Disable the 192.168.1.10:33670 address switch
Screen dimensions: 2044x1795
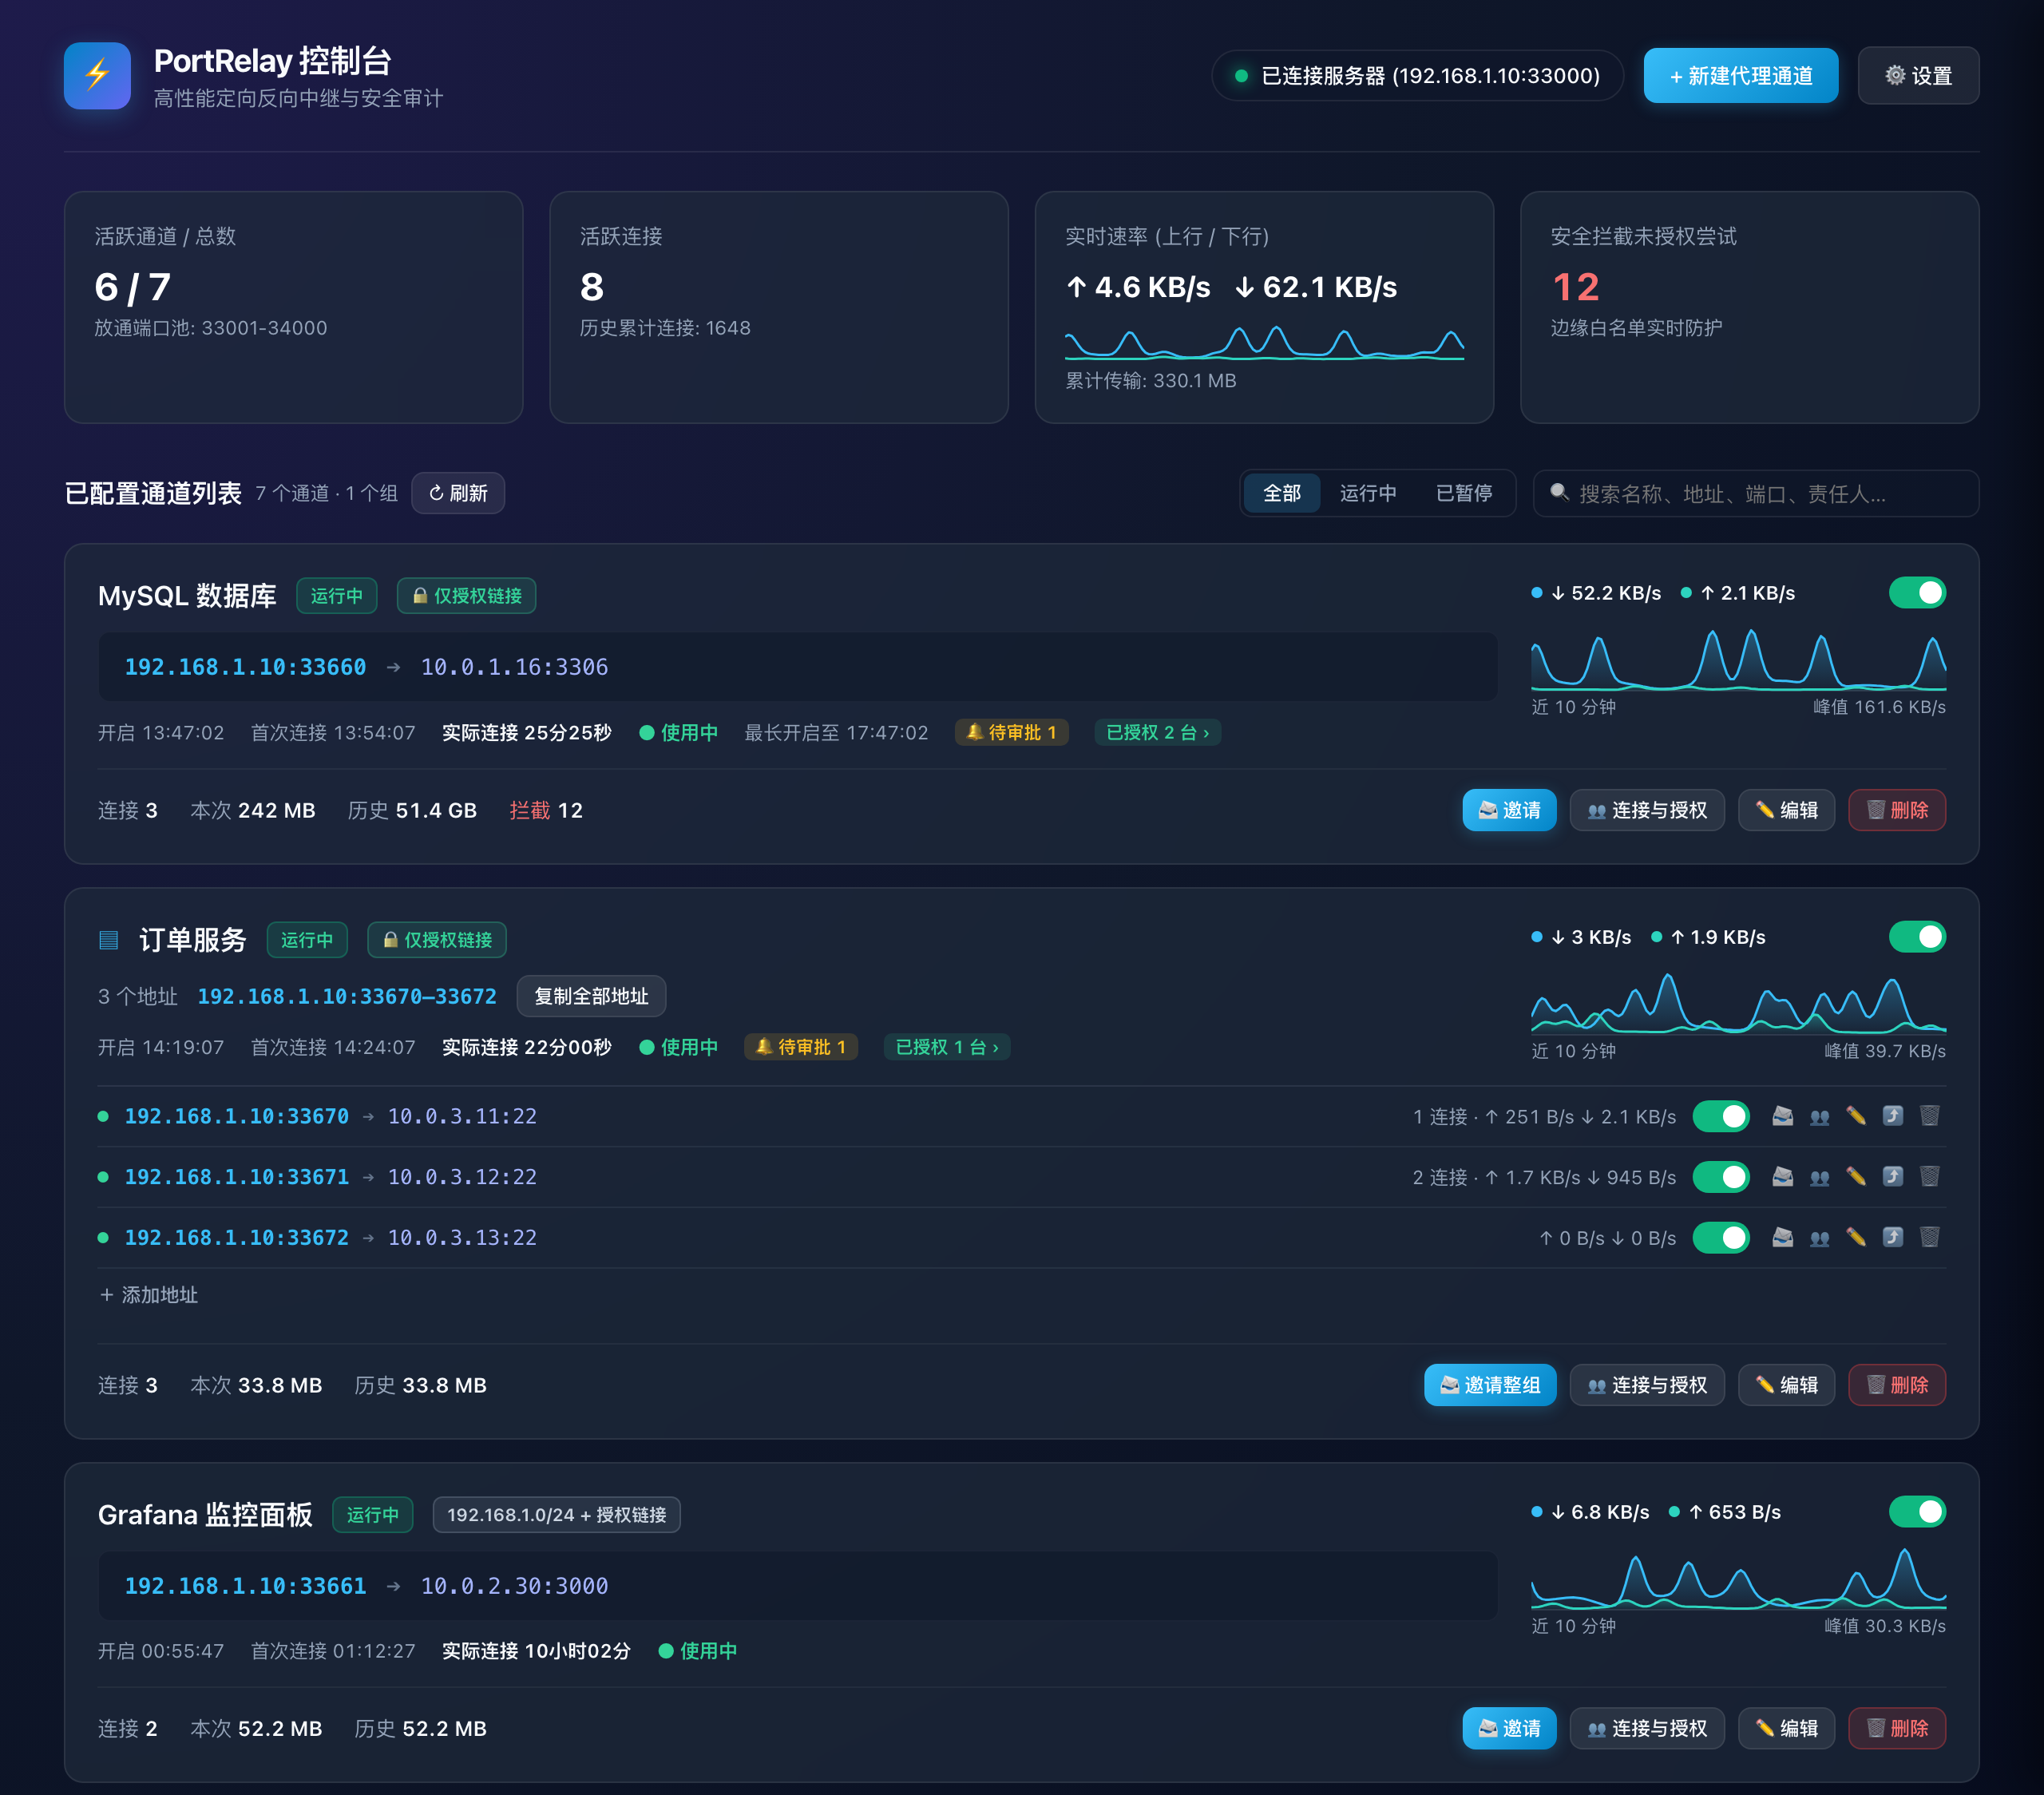1721,1116
